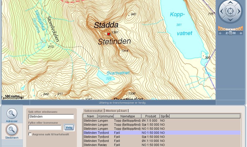Click the red marker on Stetinden peak
Image resolution: width=247 pixels, height=147 pixels.
coord(109,34)
